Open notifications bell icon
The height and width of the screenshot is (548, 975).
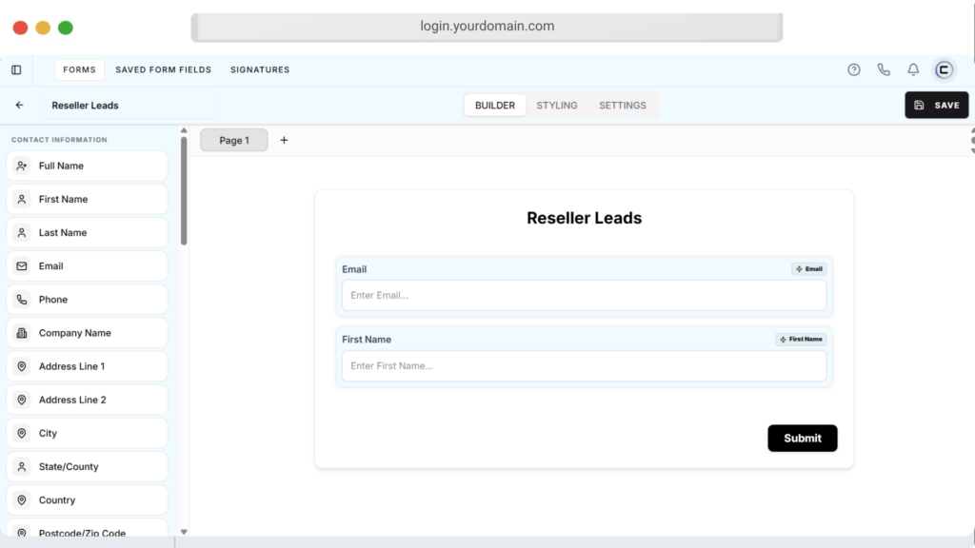(x=913, y=69)
